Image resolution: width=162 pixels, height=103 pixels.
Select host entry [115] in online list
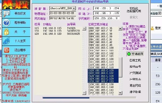pyautogui.click(x=103, y=65)
